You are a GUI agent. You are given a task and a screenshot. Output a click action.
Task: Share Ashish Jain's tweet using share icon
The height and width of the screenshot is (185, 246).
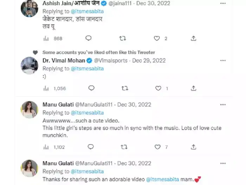click(193, 38)
